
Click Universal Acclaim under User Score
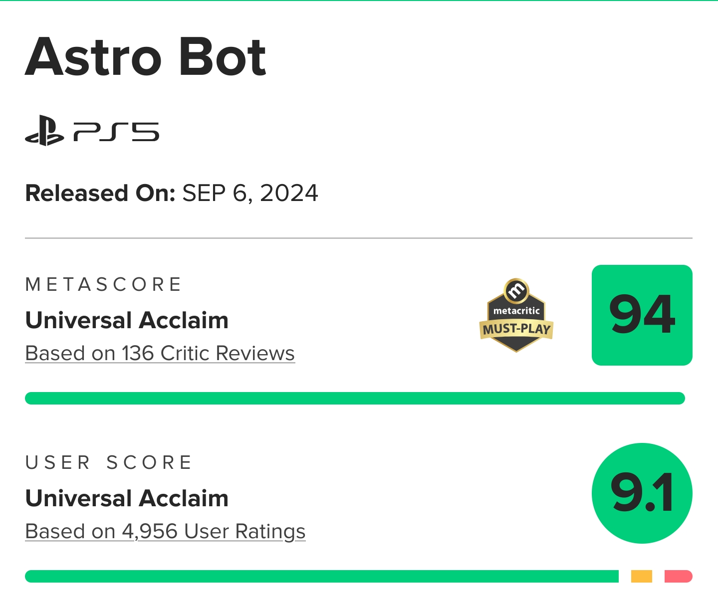pos(127,498)
